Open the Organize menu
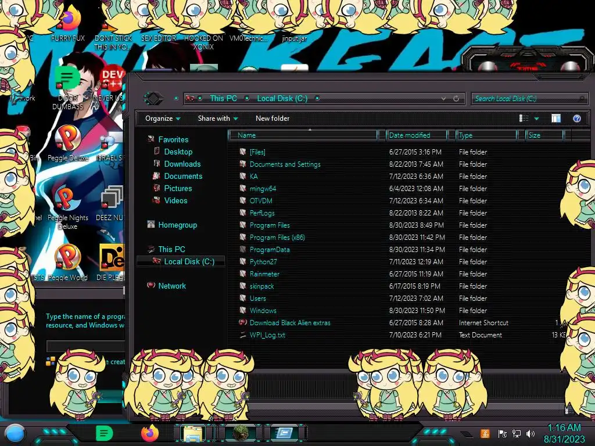 pos(163,118)
